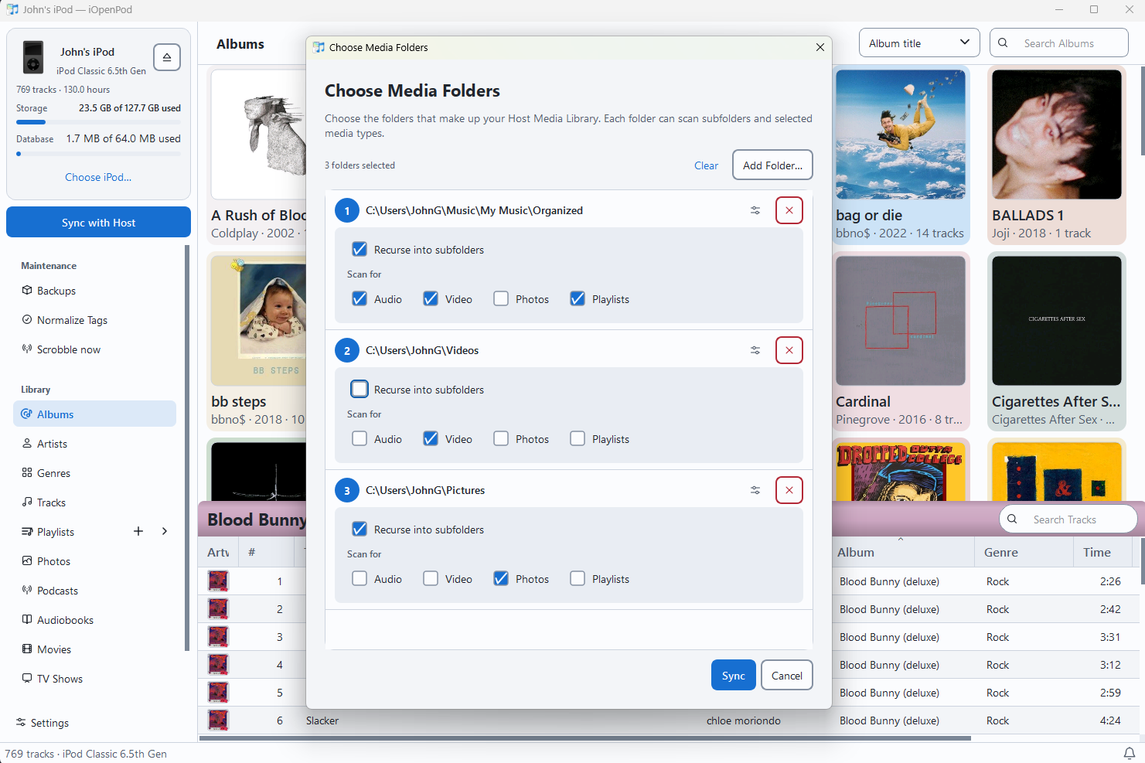The image size is (1145, 763).
Task: Click the Add Folder... button
Action: pos(772,165)
